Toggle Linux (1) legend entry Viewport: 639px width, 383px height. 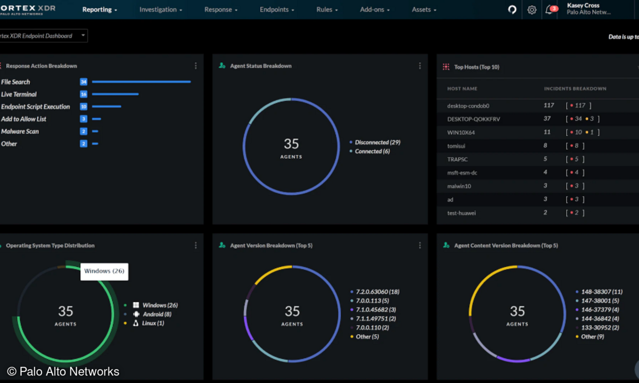click(144, 323)
